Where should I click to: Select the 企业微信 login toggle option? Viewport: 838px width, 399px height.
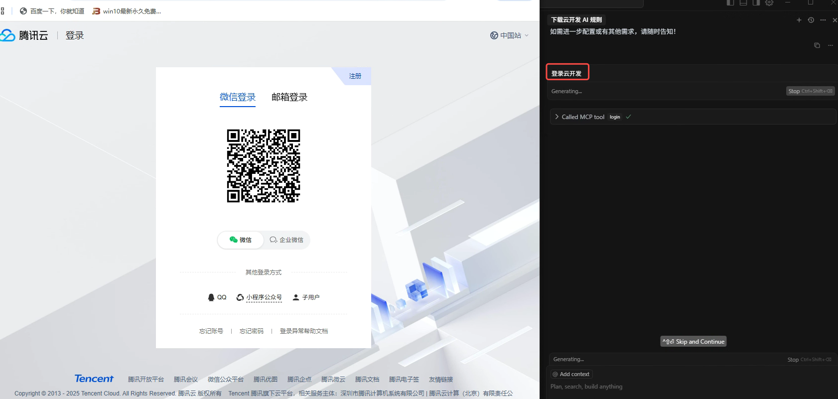tap(286, 240)
